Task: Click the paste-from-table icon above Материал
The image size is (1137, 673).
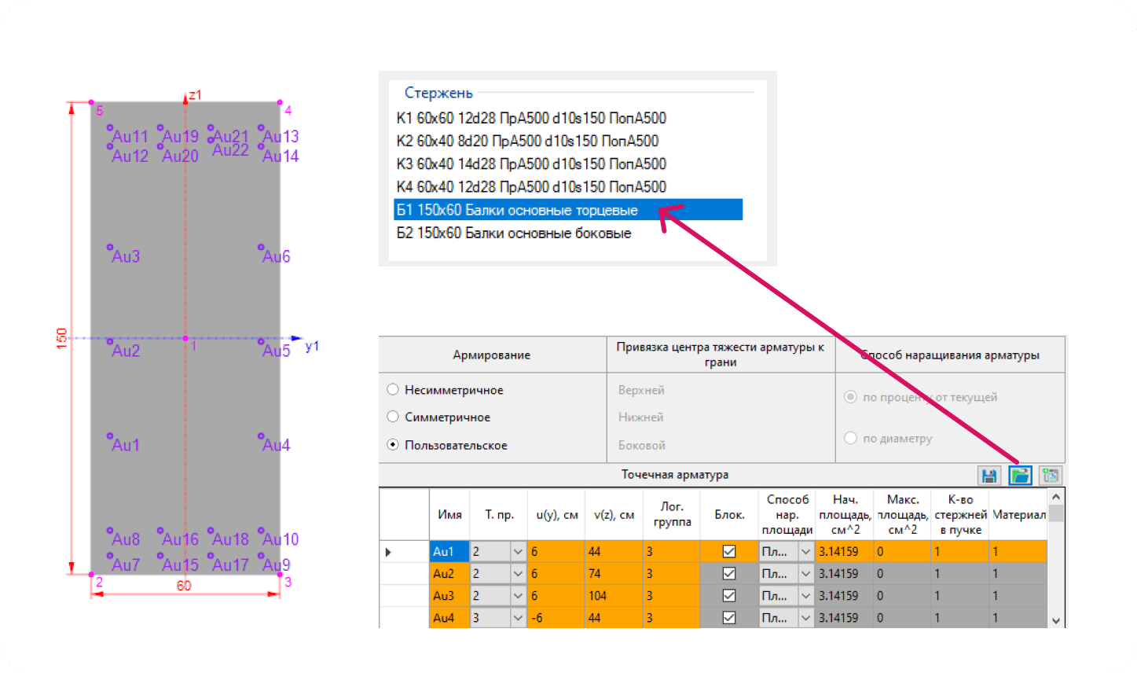Action: [1050, 476]
